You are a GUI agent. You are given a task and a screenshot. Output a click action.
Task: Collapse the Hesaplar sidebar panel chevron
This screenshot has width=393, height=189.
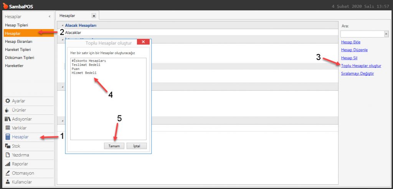coord(50,16)
